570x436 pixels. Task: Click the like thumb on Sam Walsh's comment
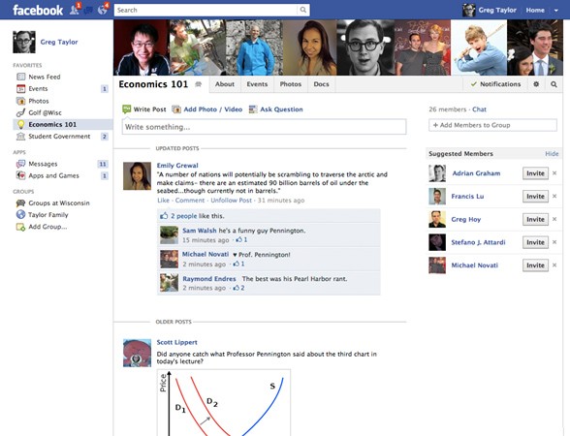[239, 240]
